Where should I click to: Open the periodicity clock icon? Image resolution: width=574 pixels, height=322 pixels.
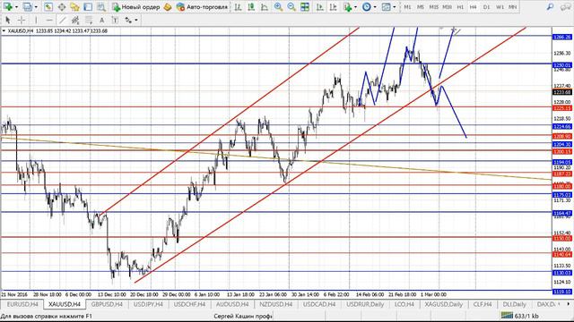pos(367,6)
